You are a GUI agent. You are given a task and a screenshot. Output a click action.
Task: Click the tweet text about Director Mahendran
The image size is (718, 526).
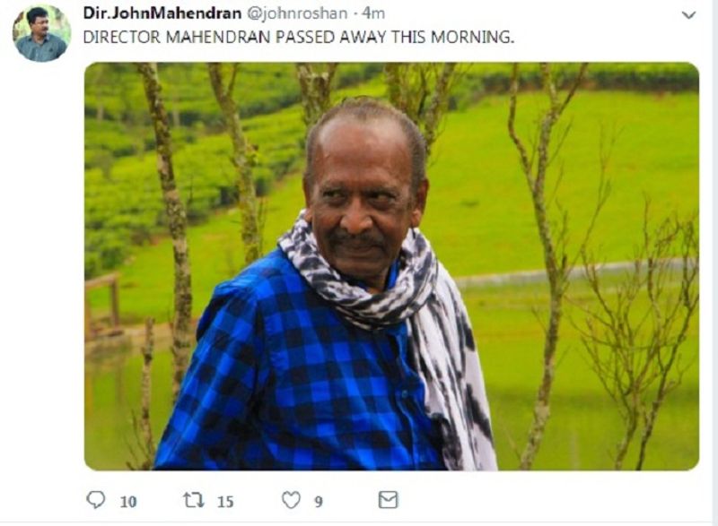(299, 37)
